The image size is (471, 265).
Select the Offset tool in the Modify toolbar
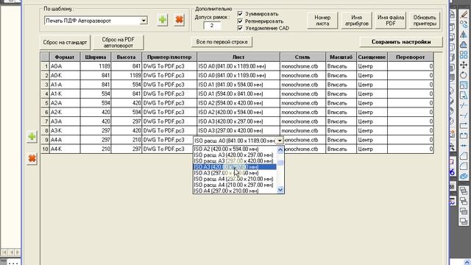pos(464,44)
